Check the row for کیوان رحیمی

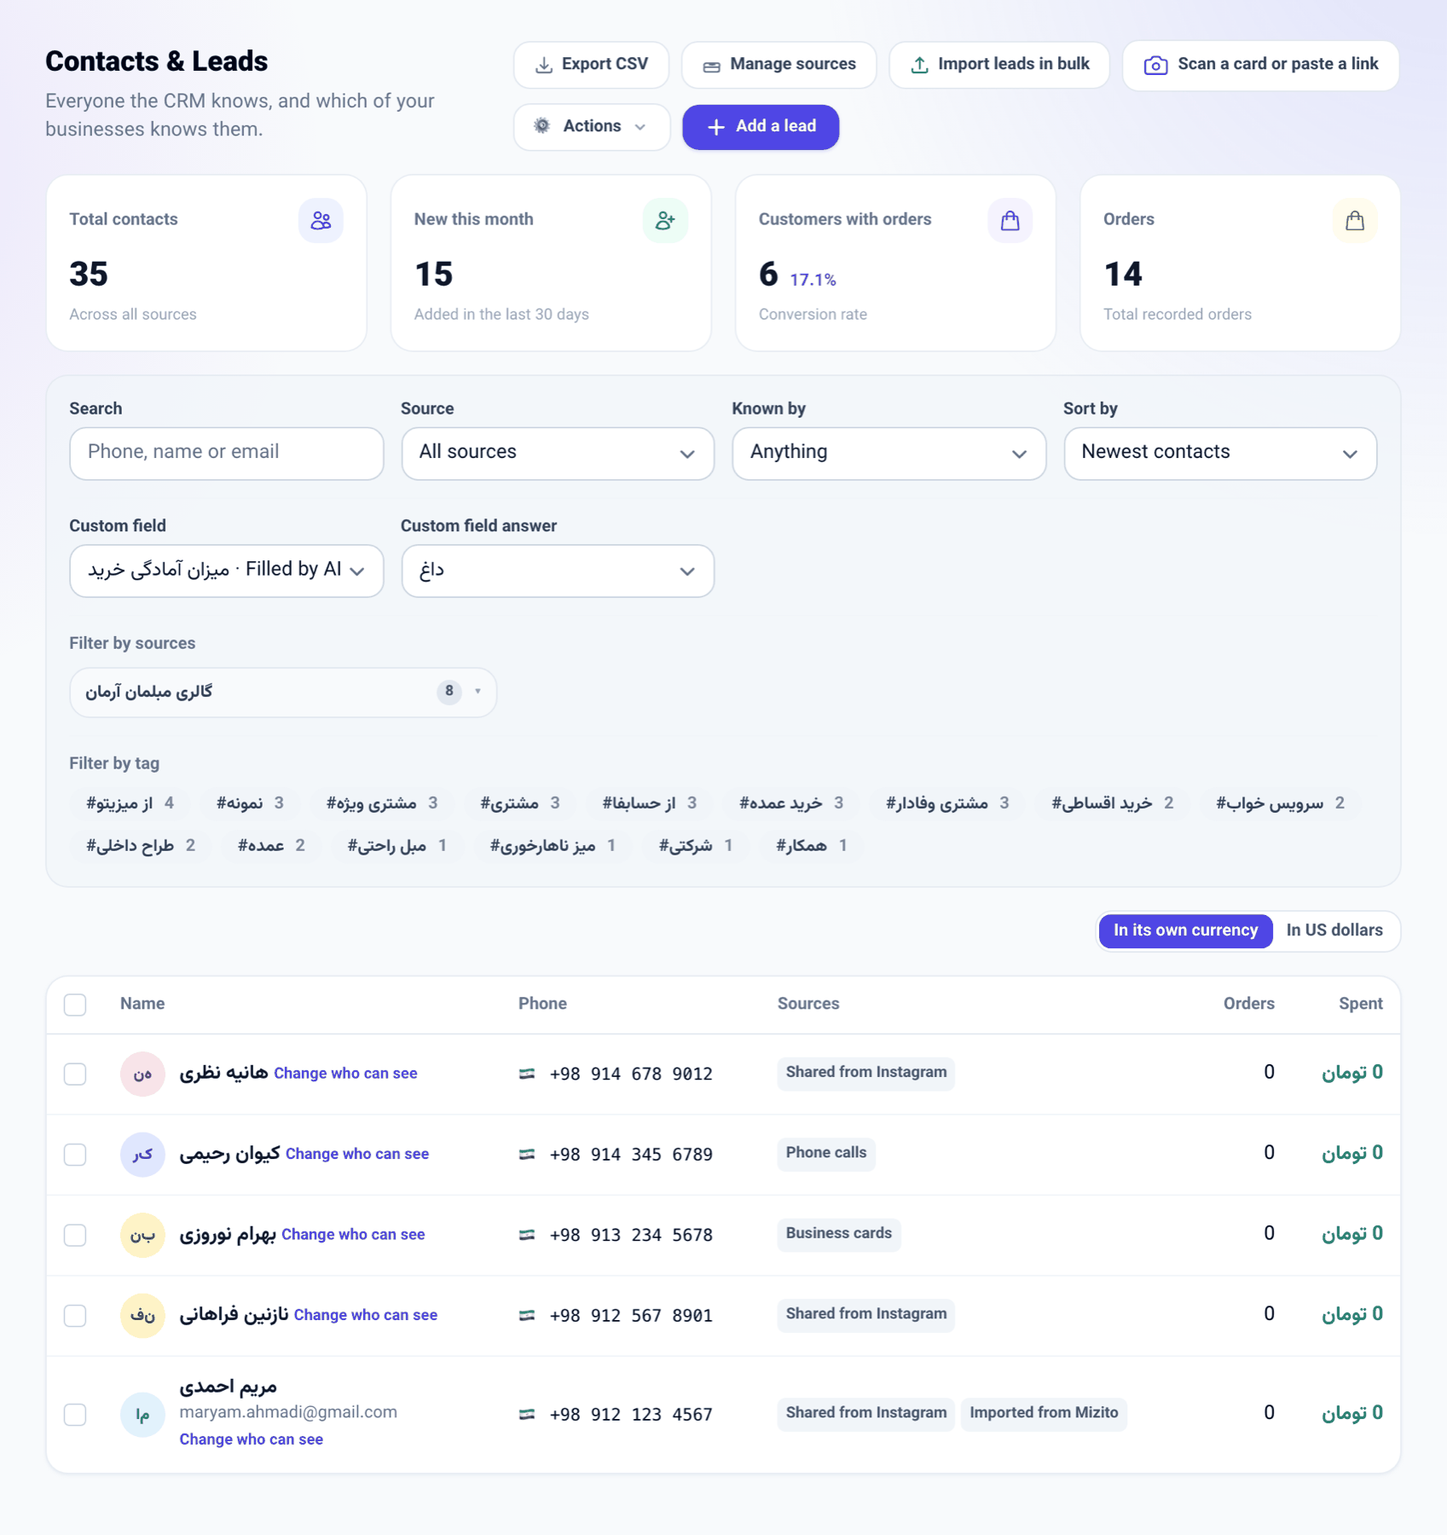coord(75,1155)
